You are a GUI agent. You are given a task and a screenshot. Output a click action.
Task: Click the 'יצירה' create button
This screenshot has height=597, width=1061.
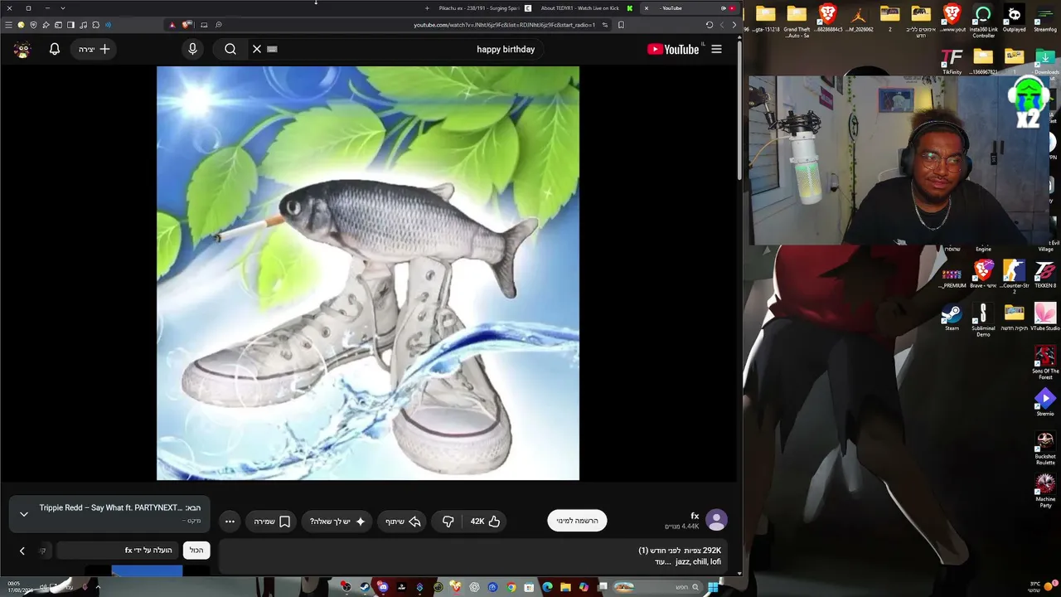coord(94,49)
